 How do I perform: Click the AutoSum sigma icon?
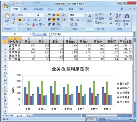click(x=110, y=14)
